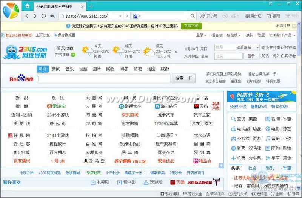Click the plus icon below site grid

221,165
